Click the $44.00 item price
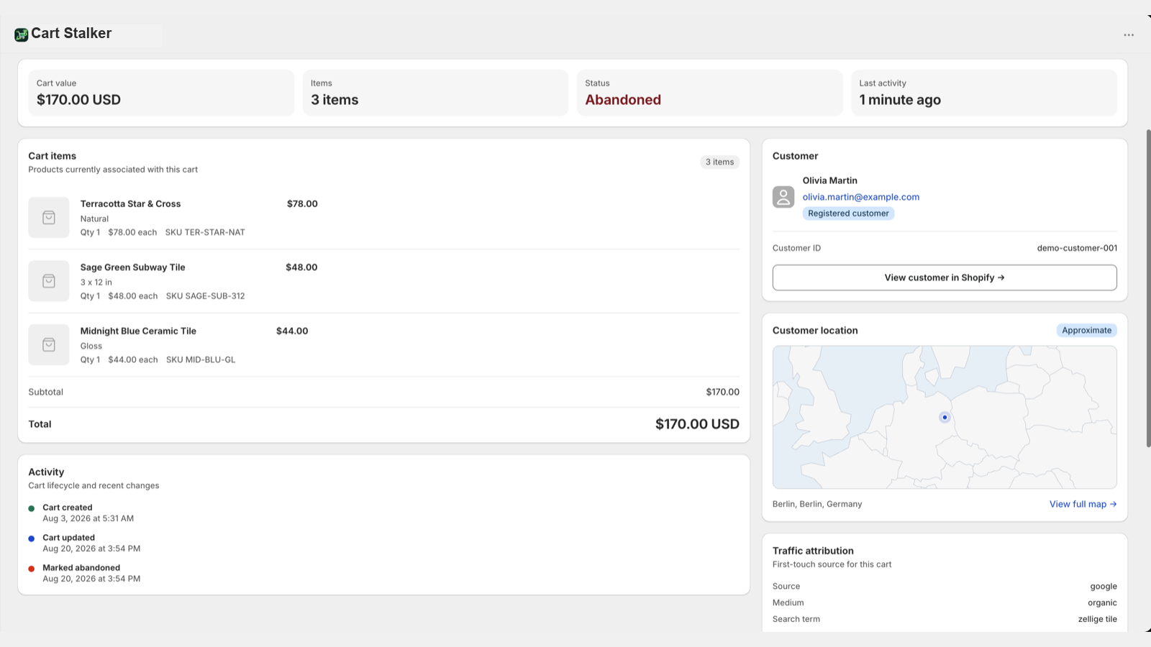This screenshot has width=1151, height=647. click(292, 331)
